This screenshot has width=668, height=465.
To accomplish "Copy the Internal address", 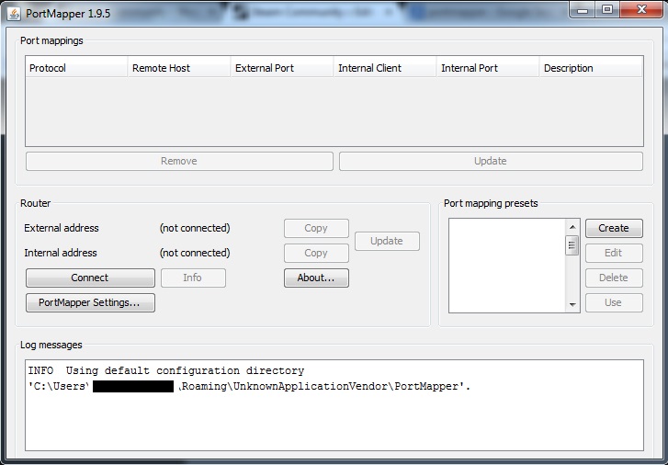I will [x=316, y=253].
